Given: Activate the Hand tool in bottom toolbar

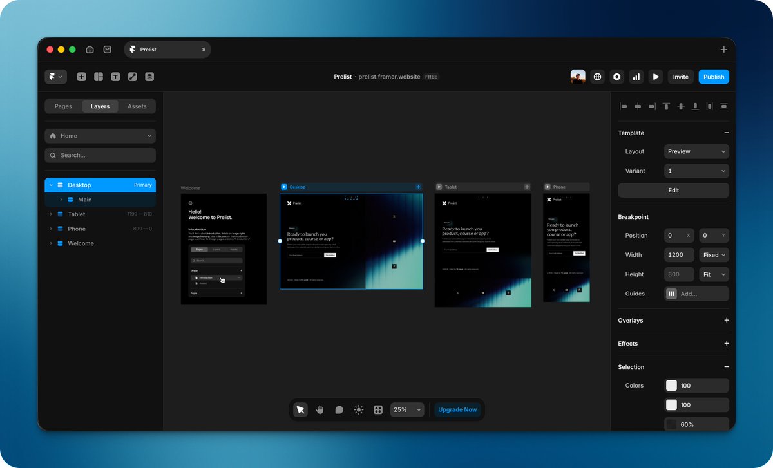Looking at the screenshot, I should 320,409.
